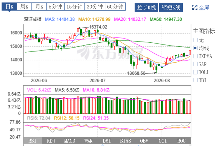
Task: Enable the SAR indicator checkbox
Action: tap(195, 64)
